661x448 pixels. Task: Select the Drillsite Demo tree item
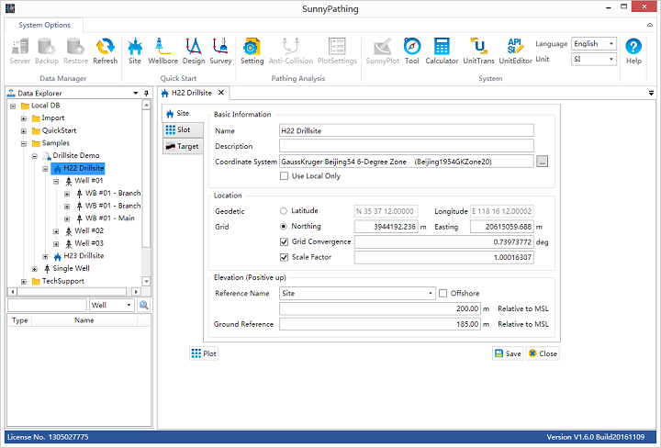(76, 155)
